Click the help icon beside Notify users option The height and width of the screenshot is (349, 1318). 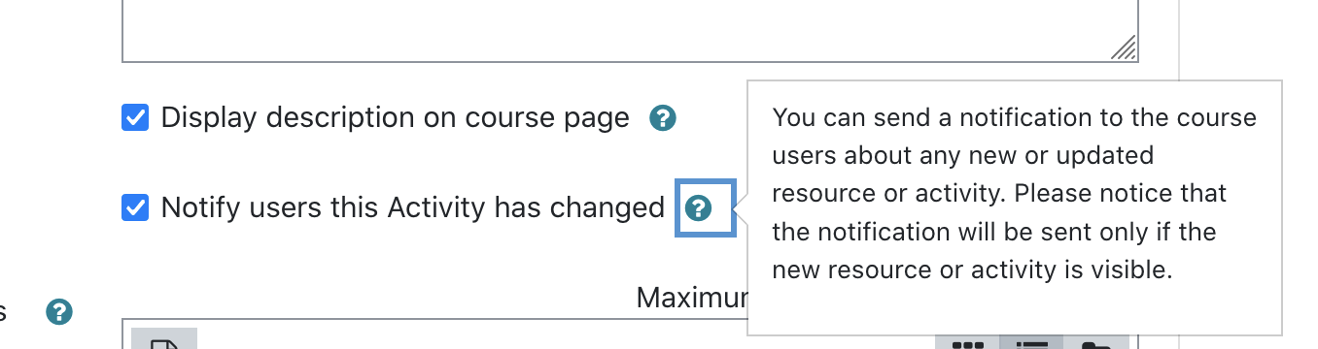[698, 207]
